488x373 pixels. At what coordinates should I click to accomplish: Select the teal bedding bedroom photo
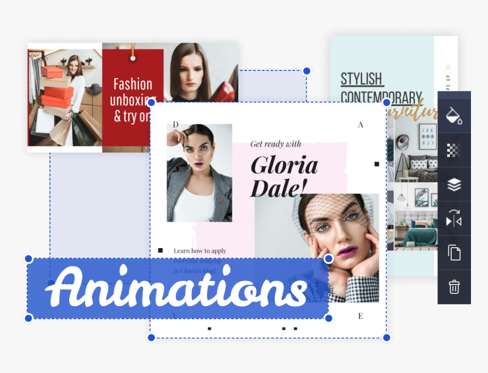pos(416,217)
